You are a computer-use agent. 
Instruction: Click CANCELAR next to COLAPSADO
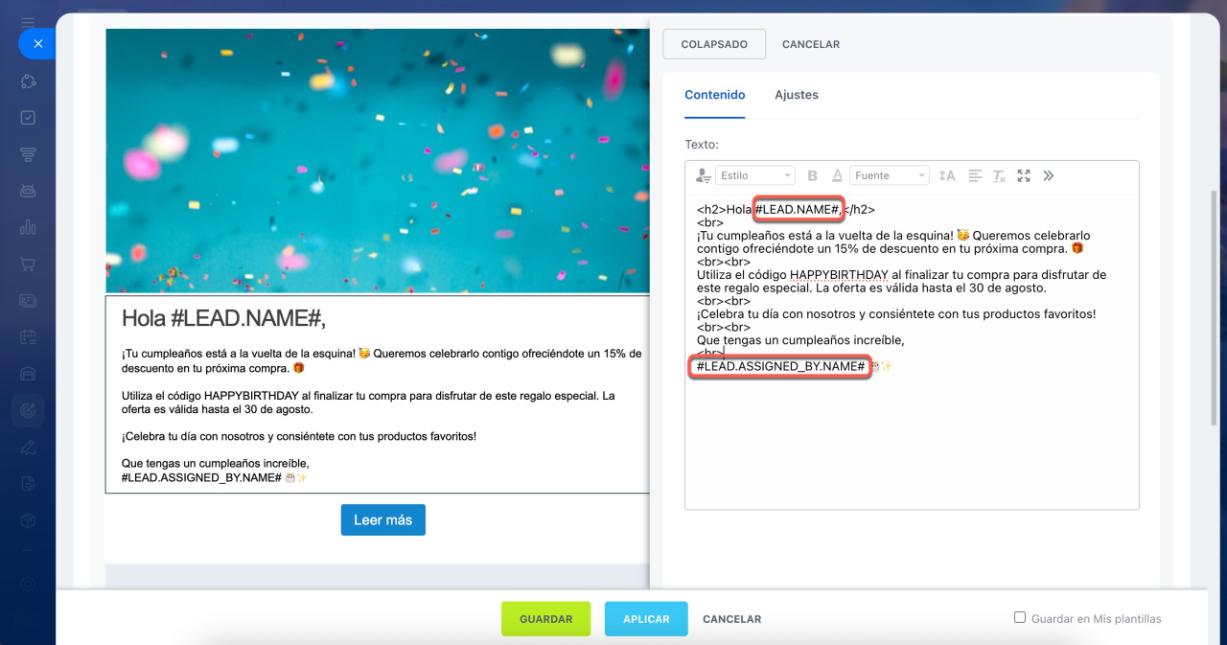pyautogui.click(x=811, y=44)
